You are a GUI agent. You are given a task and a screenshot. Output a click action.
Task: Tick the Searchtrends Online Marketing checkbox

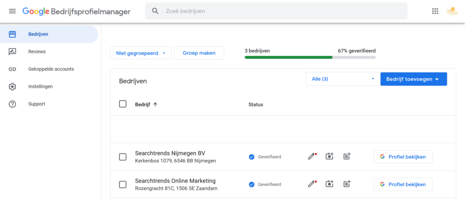123,184
